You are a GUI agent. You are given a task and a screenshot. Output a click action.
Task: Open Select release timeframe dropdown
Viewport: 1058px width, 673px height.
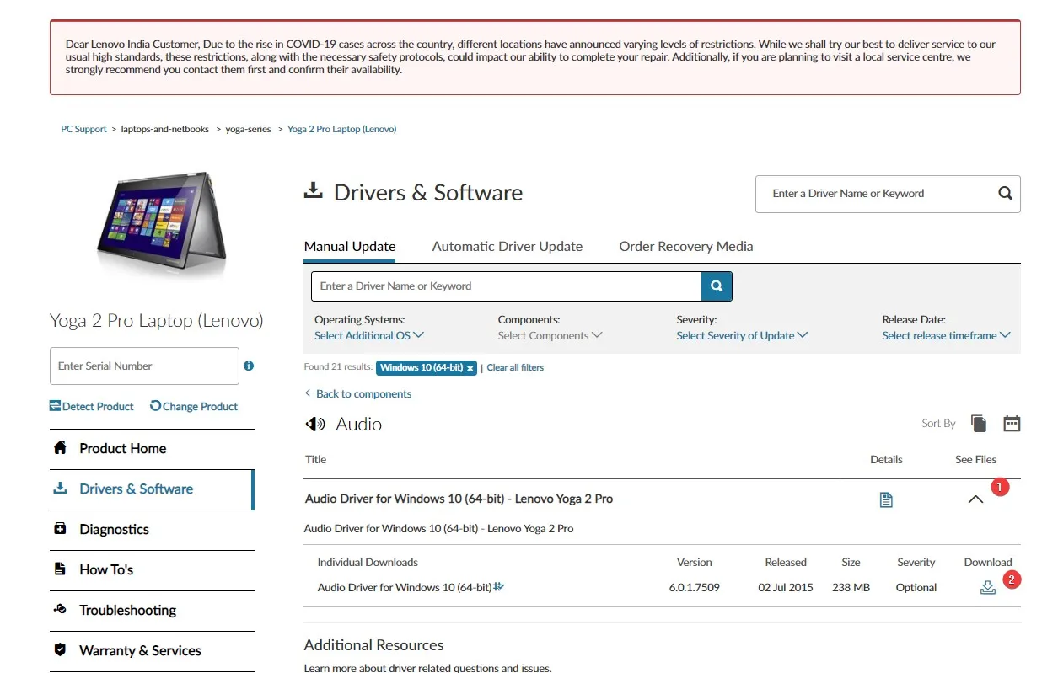[946, 335]
